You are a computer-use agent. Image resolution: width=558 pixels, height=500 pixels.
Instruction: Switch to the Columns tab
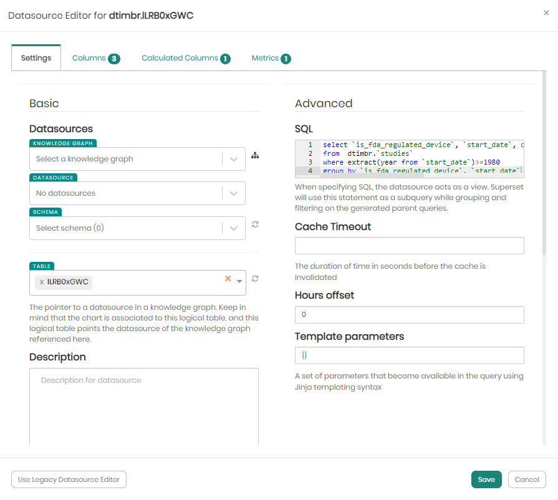point(95,58)
